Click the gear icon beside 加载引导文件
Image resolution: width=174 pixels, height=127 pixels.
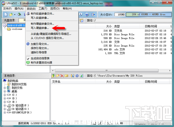[28, 44]
